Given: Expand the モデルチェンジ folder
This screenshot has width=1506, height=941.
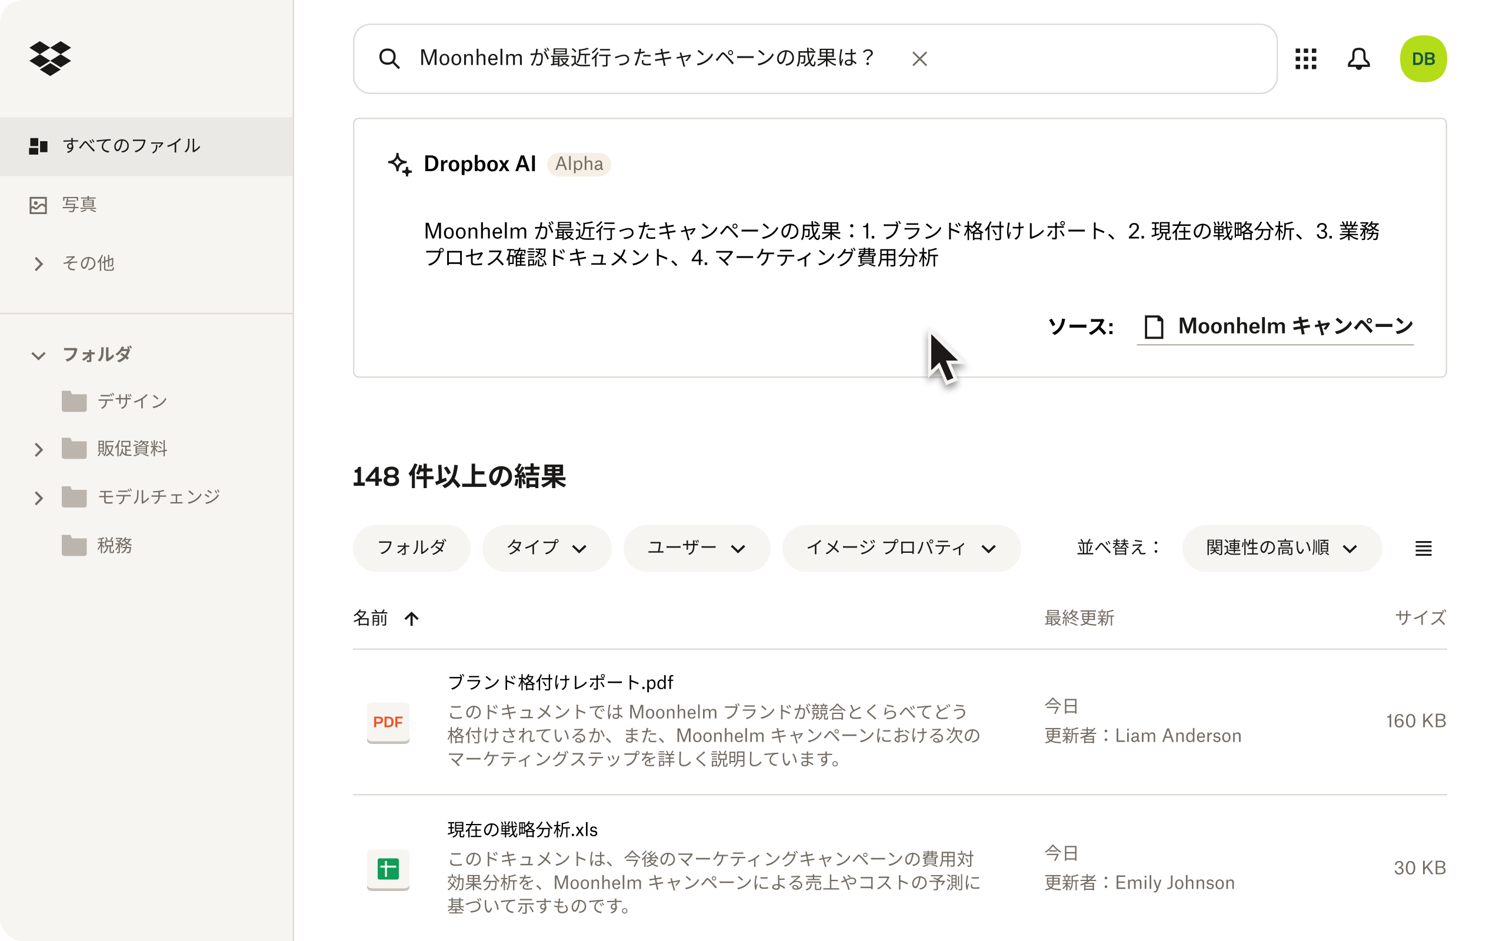Looking at the screenshot, I should 39,498.
